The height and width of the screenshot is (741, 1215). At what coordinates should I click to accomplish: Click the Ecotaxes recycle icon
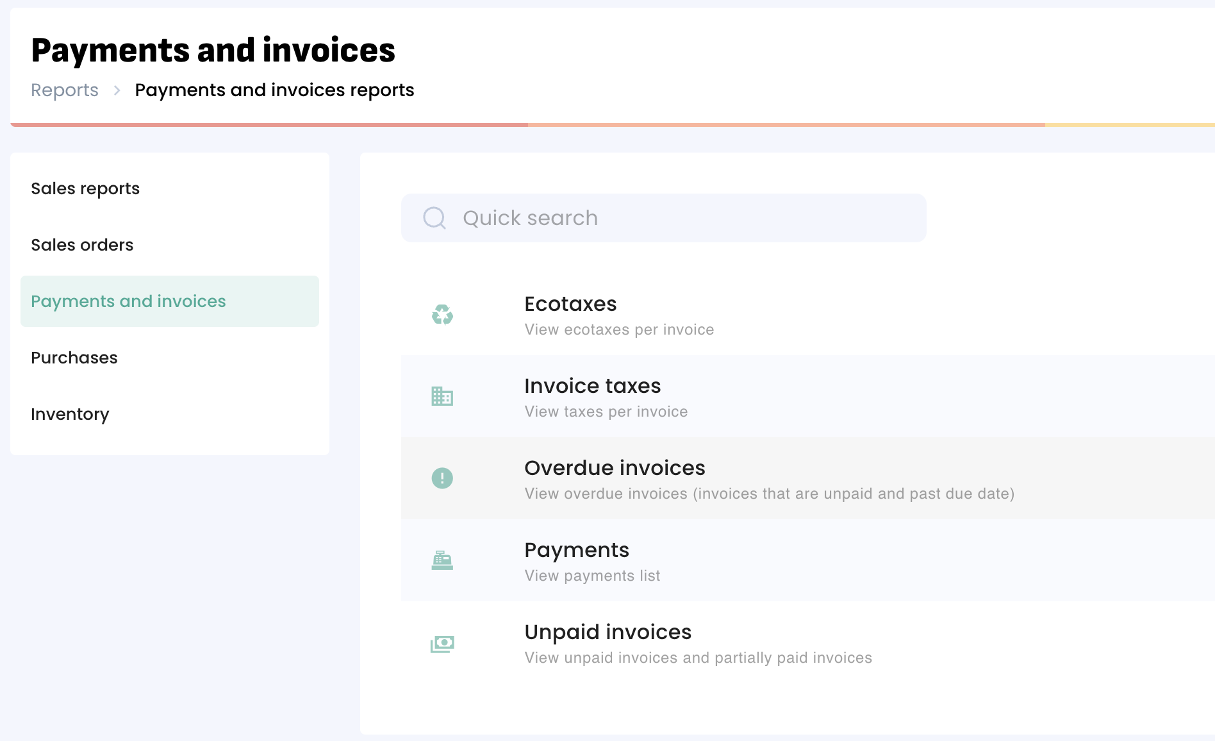(442, 315)
